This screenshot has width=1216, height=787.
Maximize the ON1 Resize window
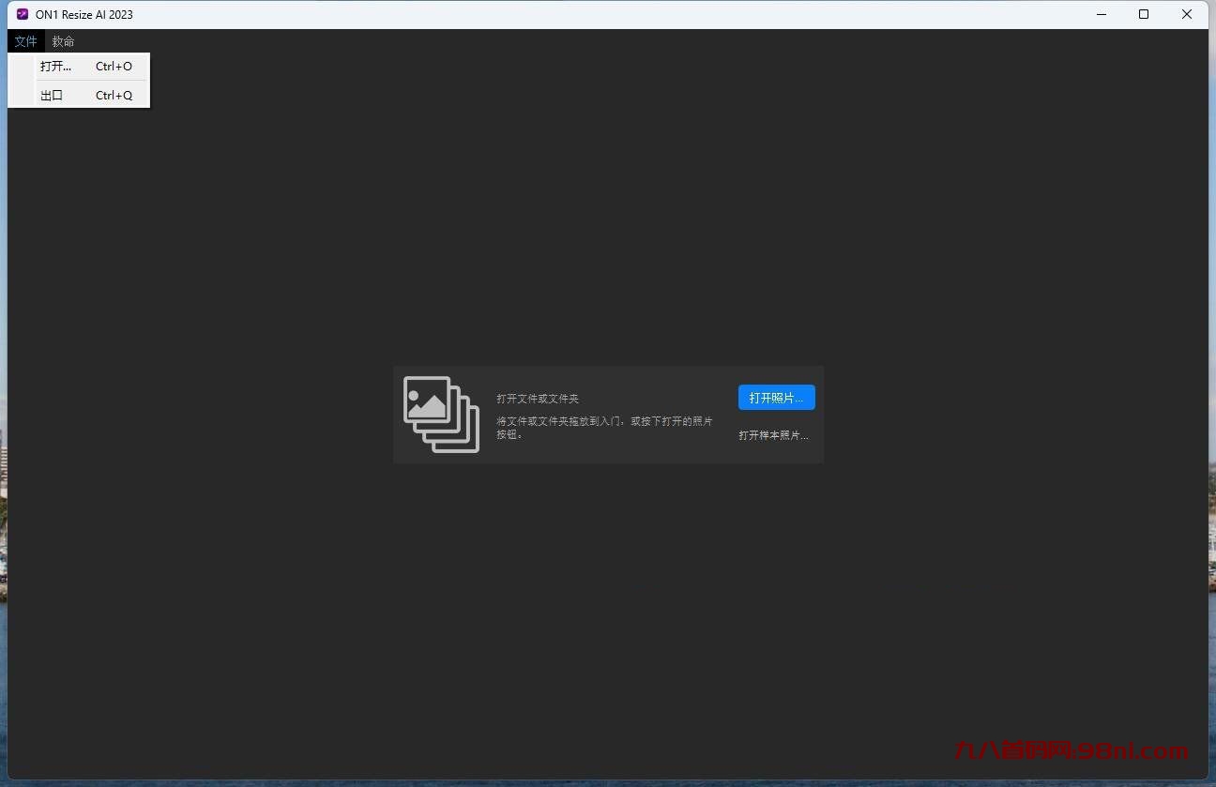pyautogui.click(x=1144, y=14)
